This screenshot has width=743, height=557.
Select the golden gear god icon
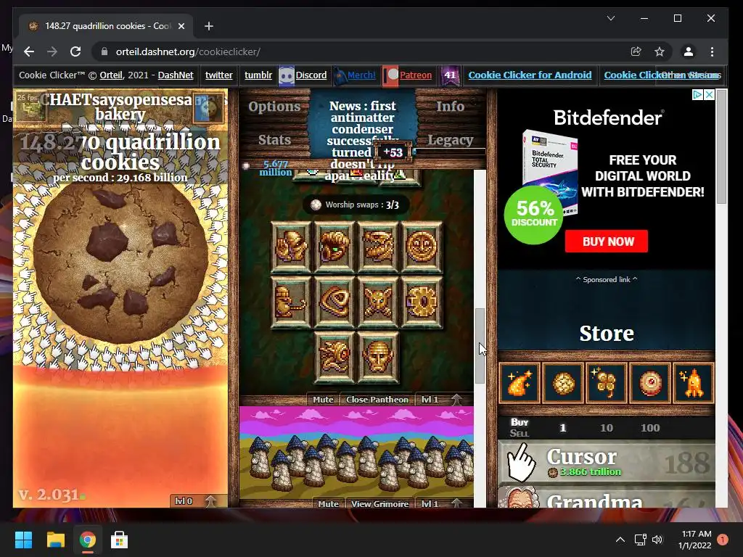pyautogui.click(x=422, y=302)
